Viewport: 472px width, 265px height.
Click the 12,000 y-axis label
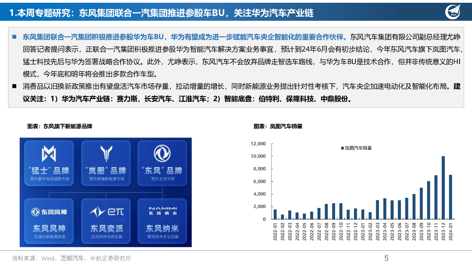point(258,144)
